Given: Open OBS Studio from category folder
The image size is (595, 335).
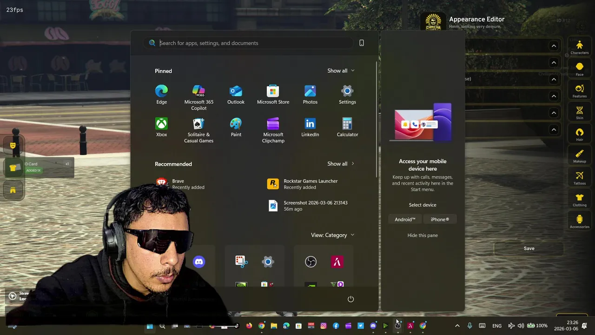Looking at the screenshot, I should tap(311, 262).
